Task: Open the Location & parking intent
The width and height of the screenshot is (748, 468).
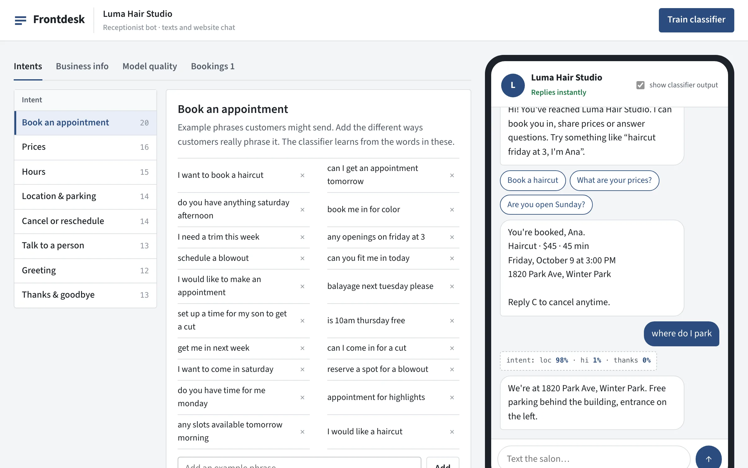Action: [x=85, y=197]
